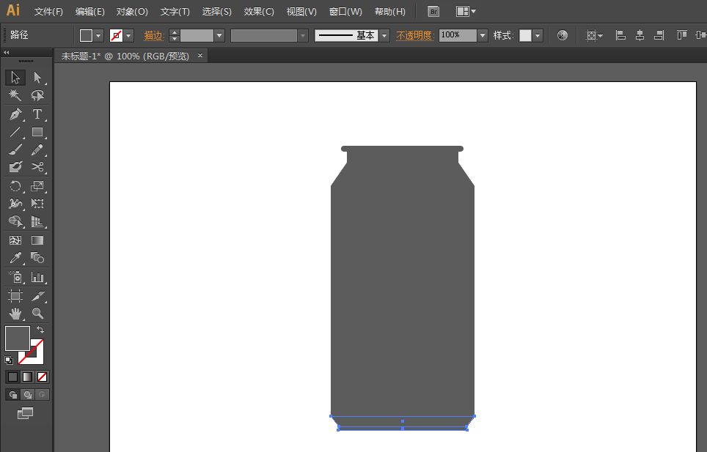
Task: Switch to gradient fill mode
Action: click(28, 377)
